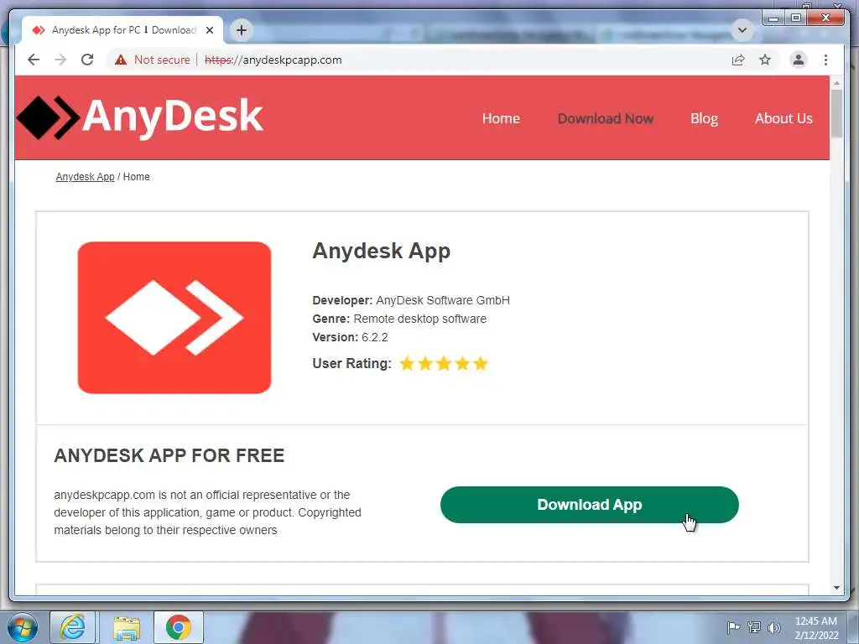Click the network tray icon
This screenshot has width=859, height=644.
(x=754, y=627)
